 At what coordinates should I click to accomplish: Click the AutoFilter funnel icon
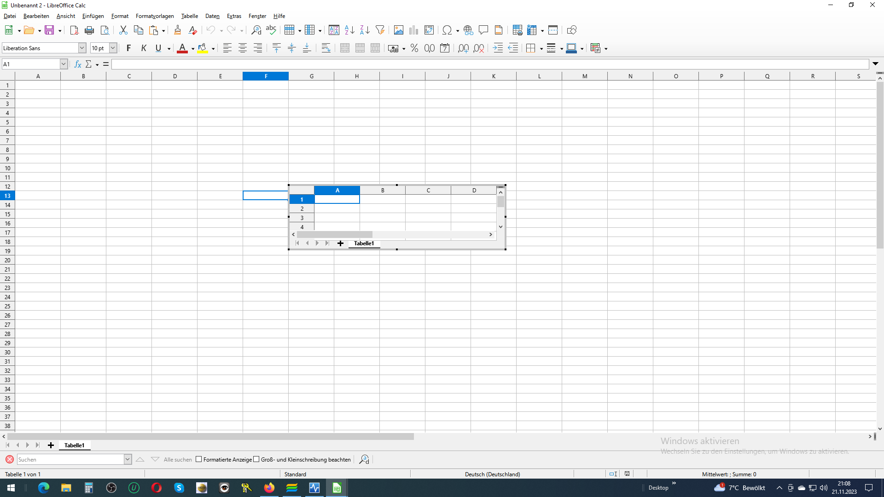(x=380, y=30)
